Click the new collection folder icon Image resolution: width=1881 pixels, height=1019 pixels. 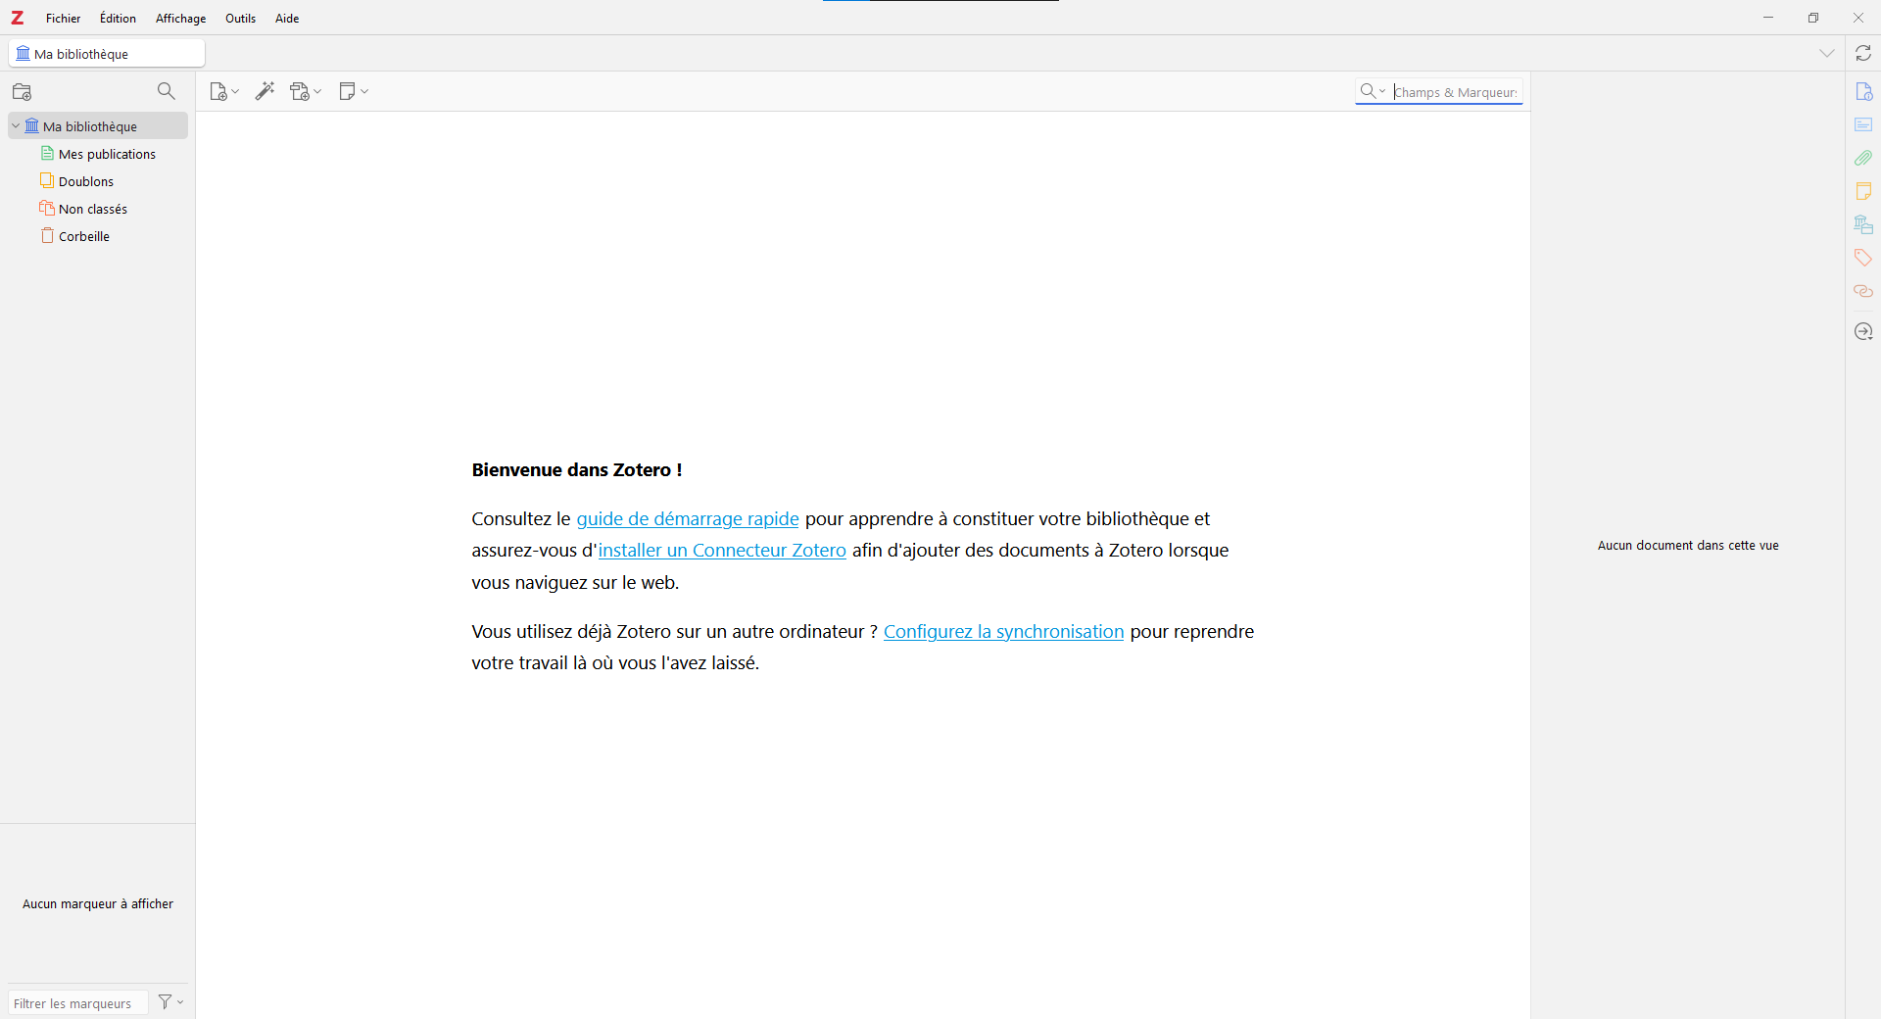(23, 91)
